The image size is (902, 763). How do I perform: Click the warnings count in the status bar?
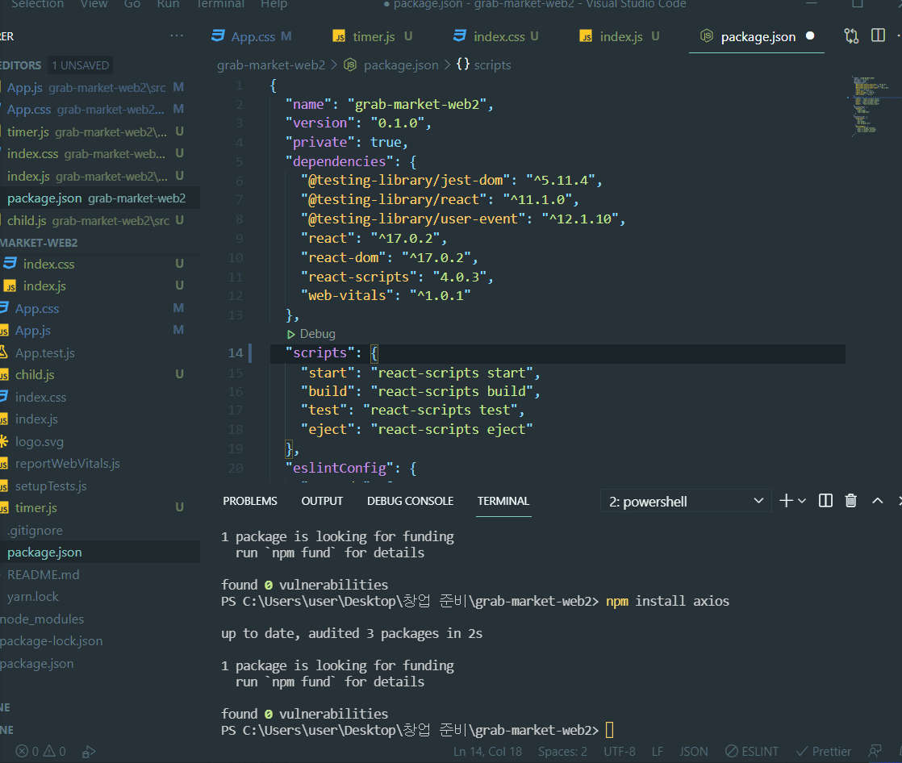click(x=55, y=751)
